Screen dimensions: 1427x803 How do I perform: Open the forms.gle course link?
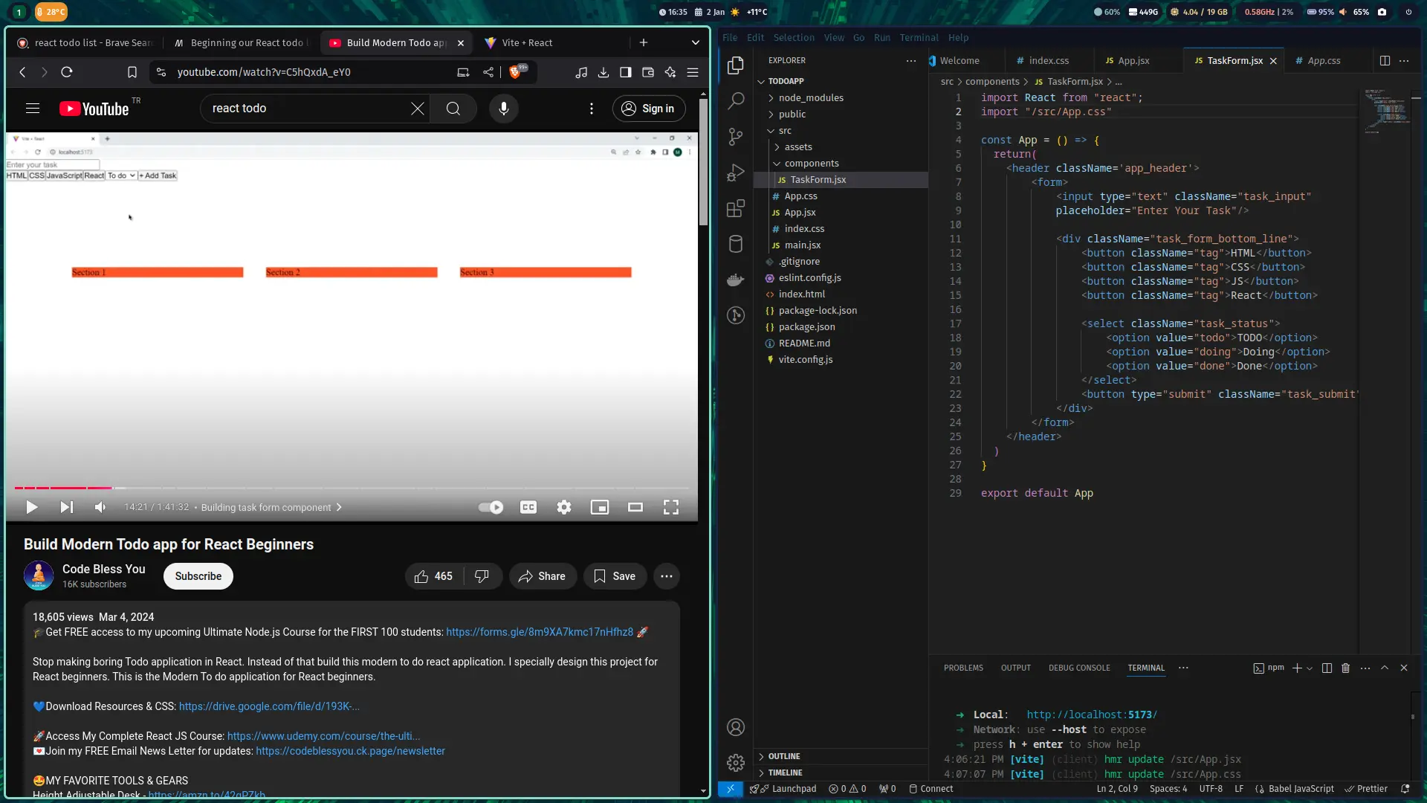(x=540, y=632)
